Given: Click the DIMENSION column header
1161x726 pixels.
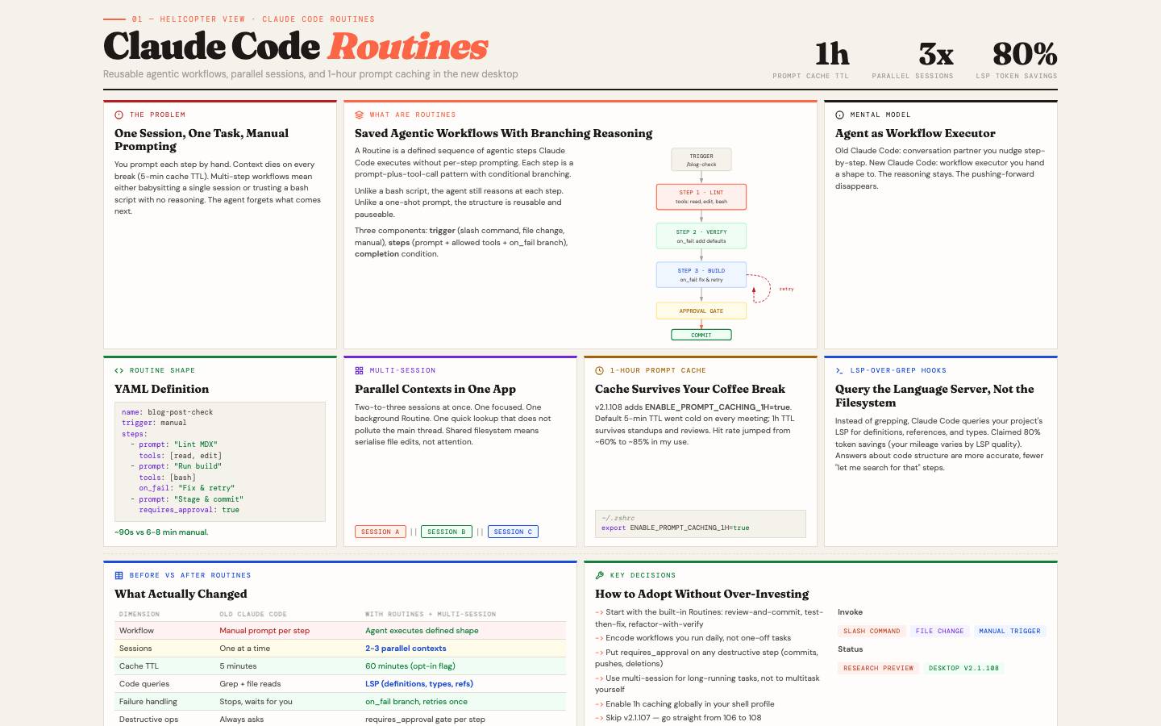Looking at the screenshot, I should click(139, 614).
